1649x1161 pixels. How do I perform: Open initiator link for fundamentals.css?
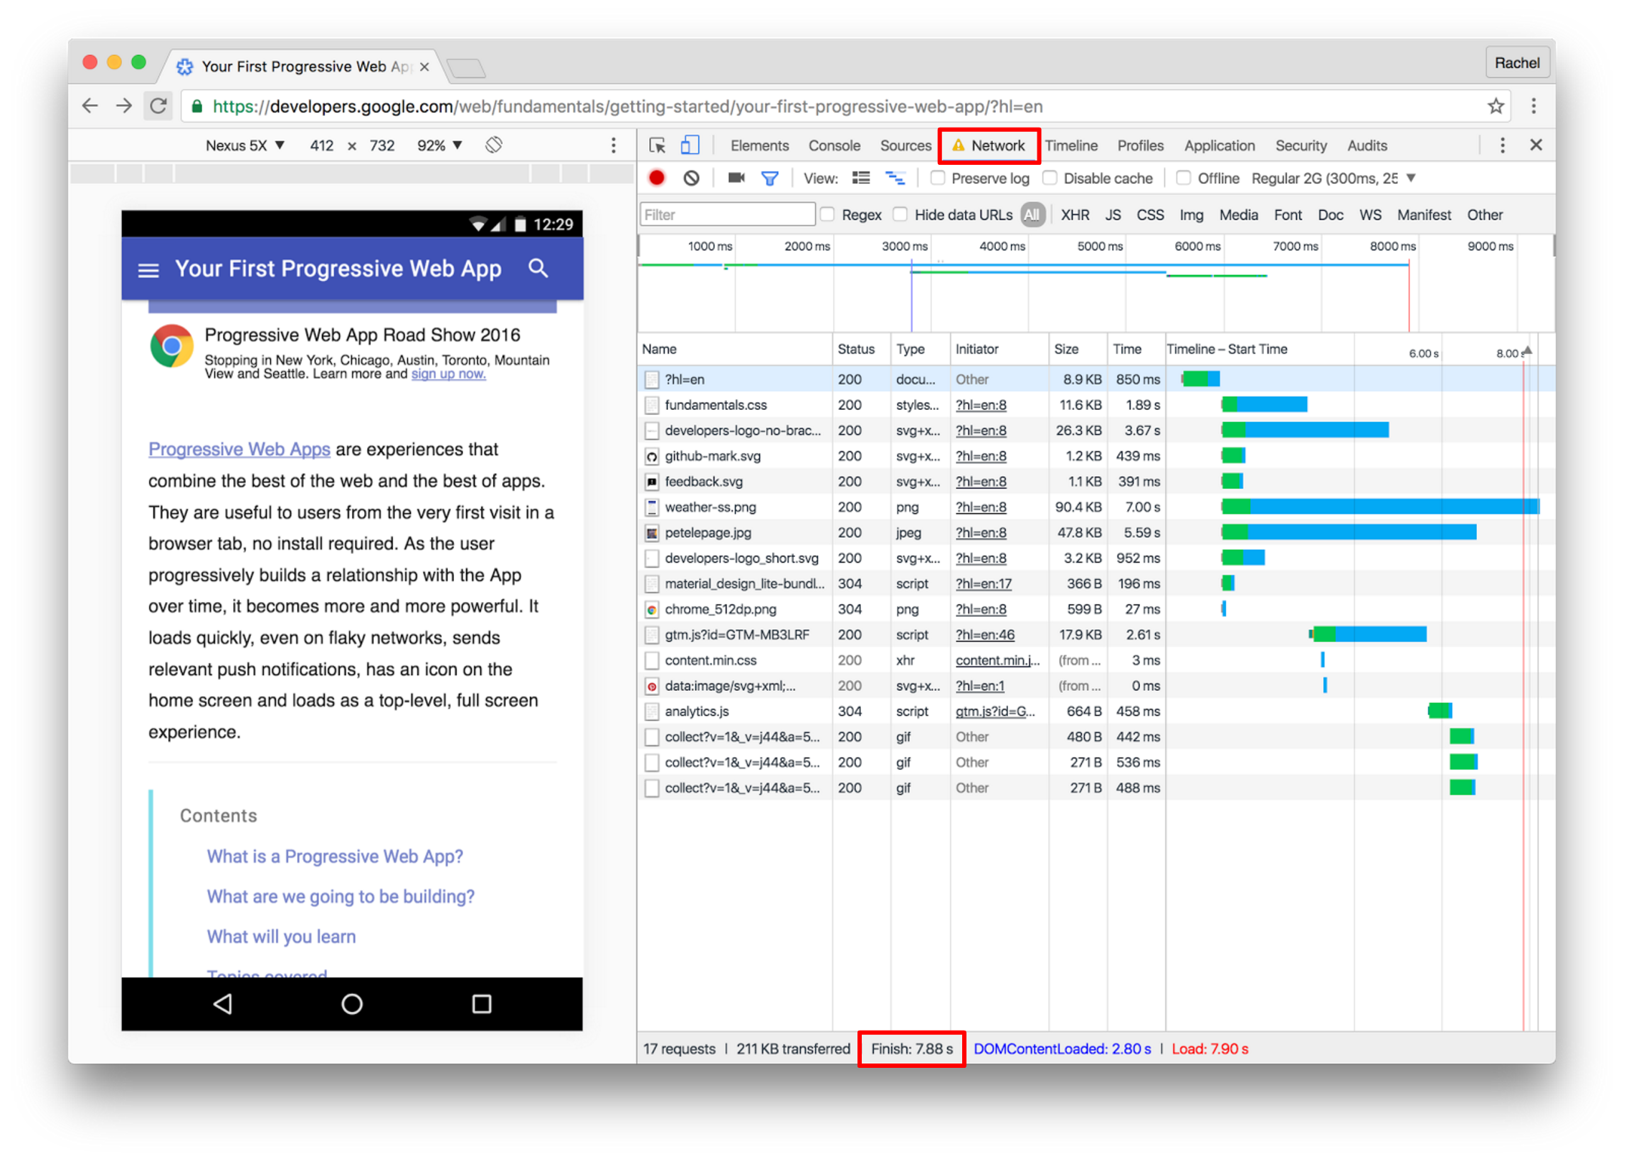[980, 405]
